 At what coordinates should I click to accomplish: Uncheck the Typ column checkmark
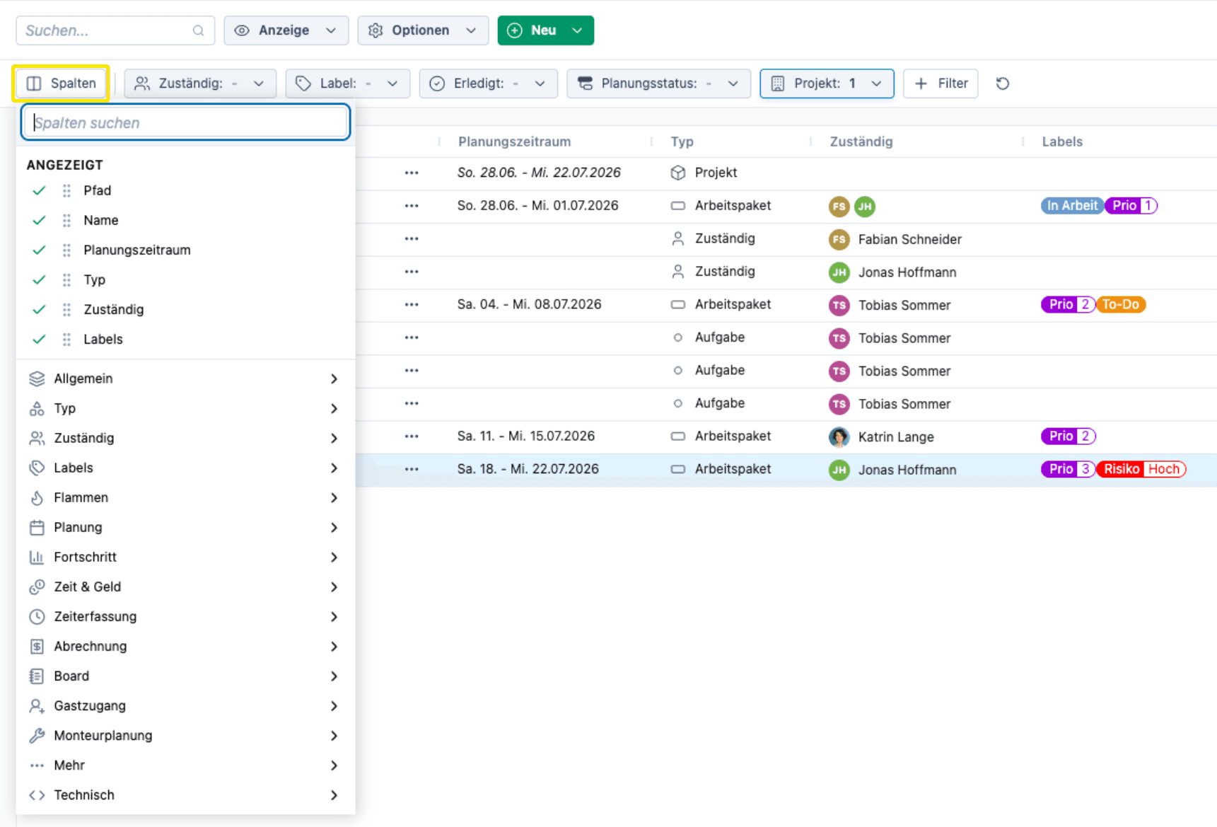pos(39,279)
